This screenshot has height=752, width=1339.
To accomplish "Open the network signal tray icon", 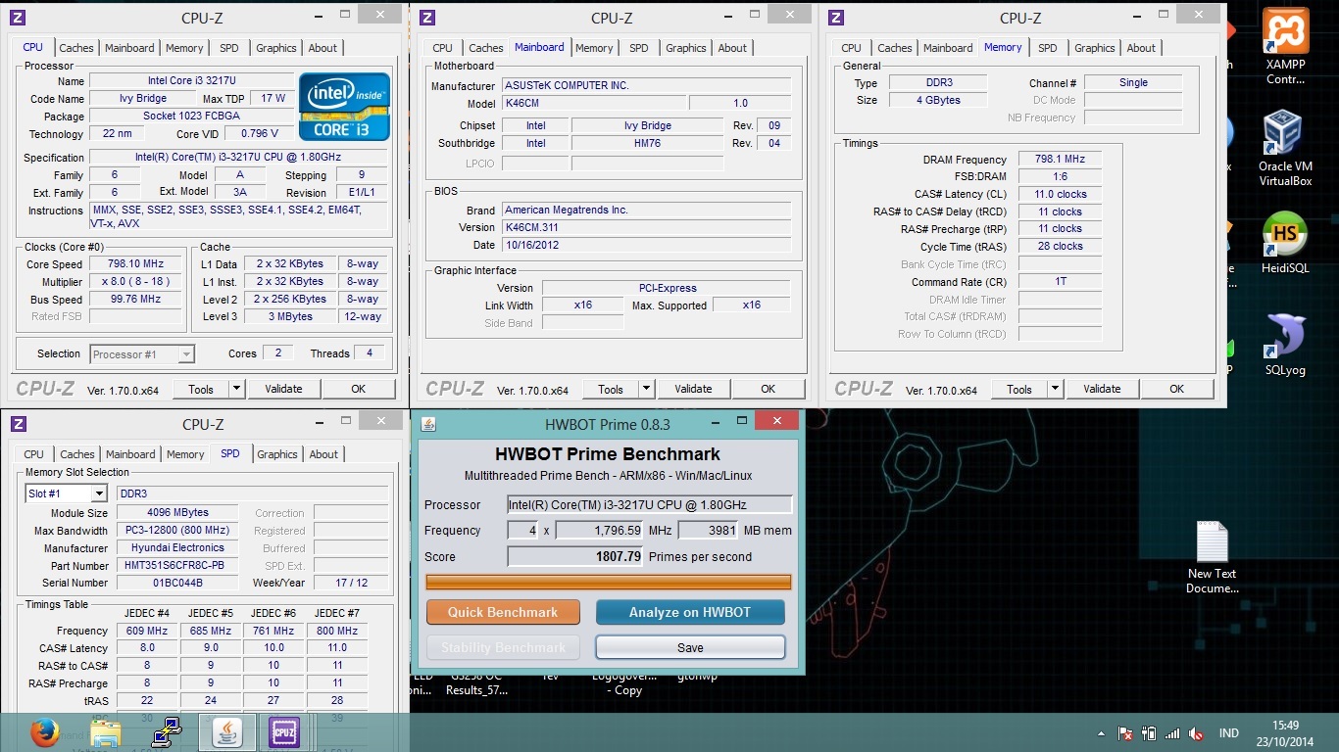I will 1172,733.
